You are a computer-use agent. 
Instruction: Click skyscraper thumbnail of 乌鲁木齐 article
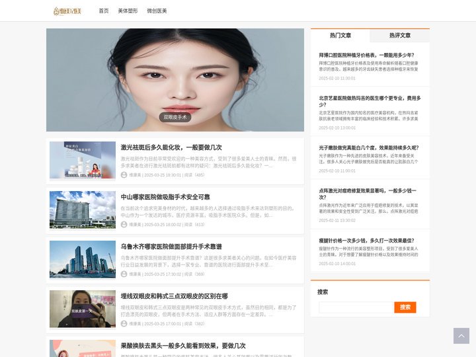83,259
